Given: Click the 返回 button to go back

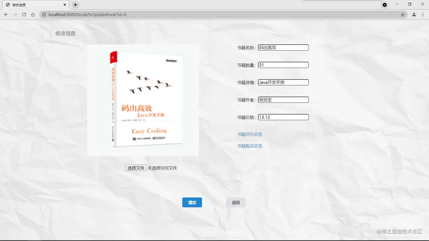Looking at the screenshot, I should pos(236,202).
